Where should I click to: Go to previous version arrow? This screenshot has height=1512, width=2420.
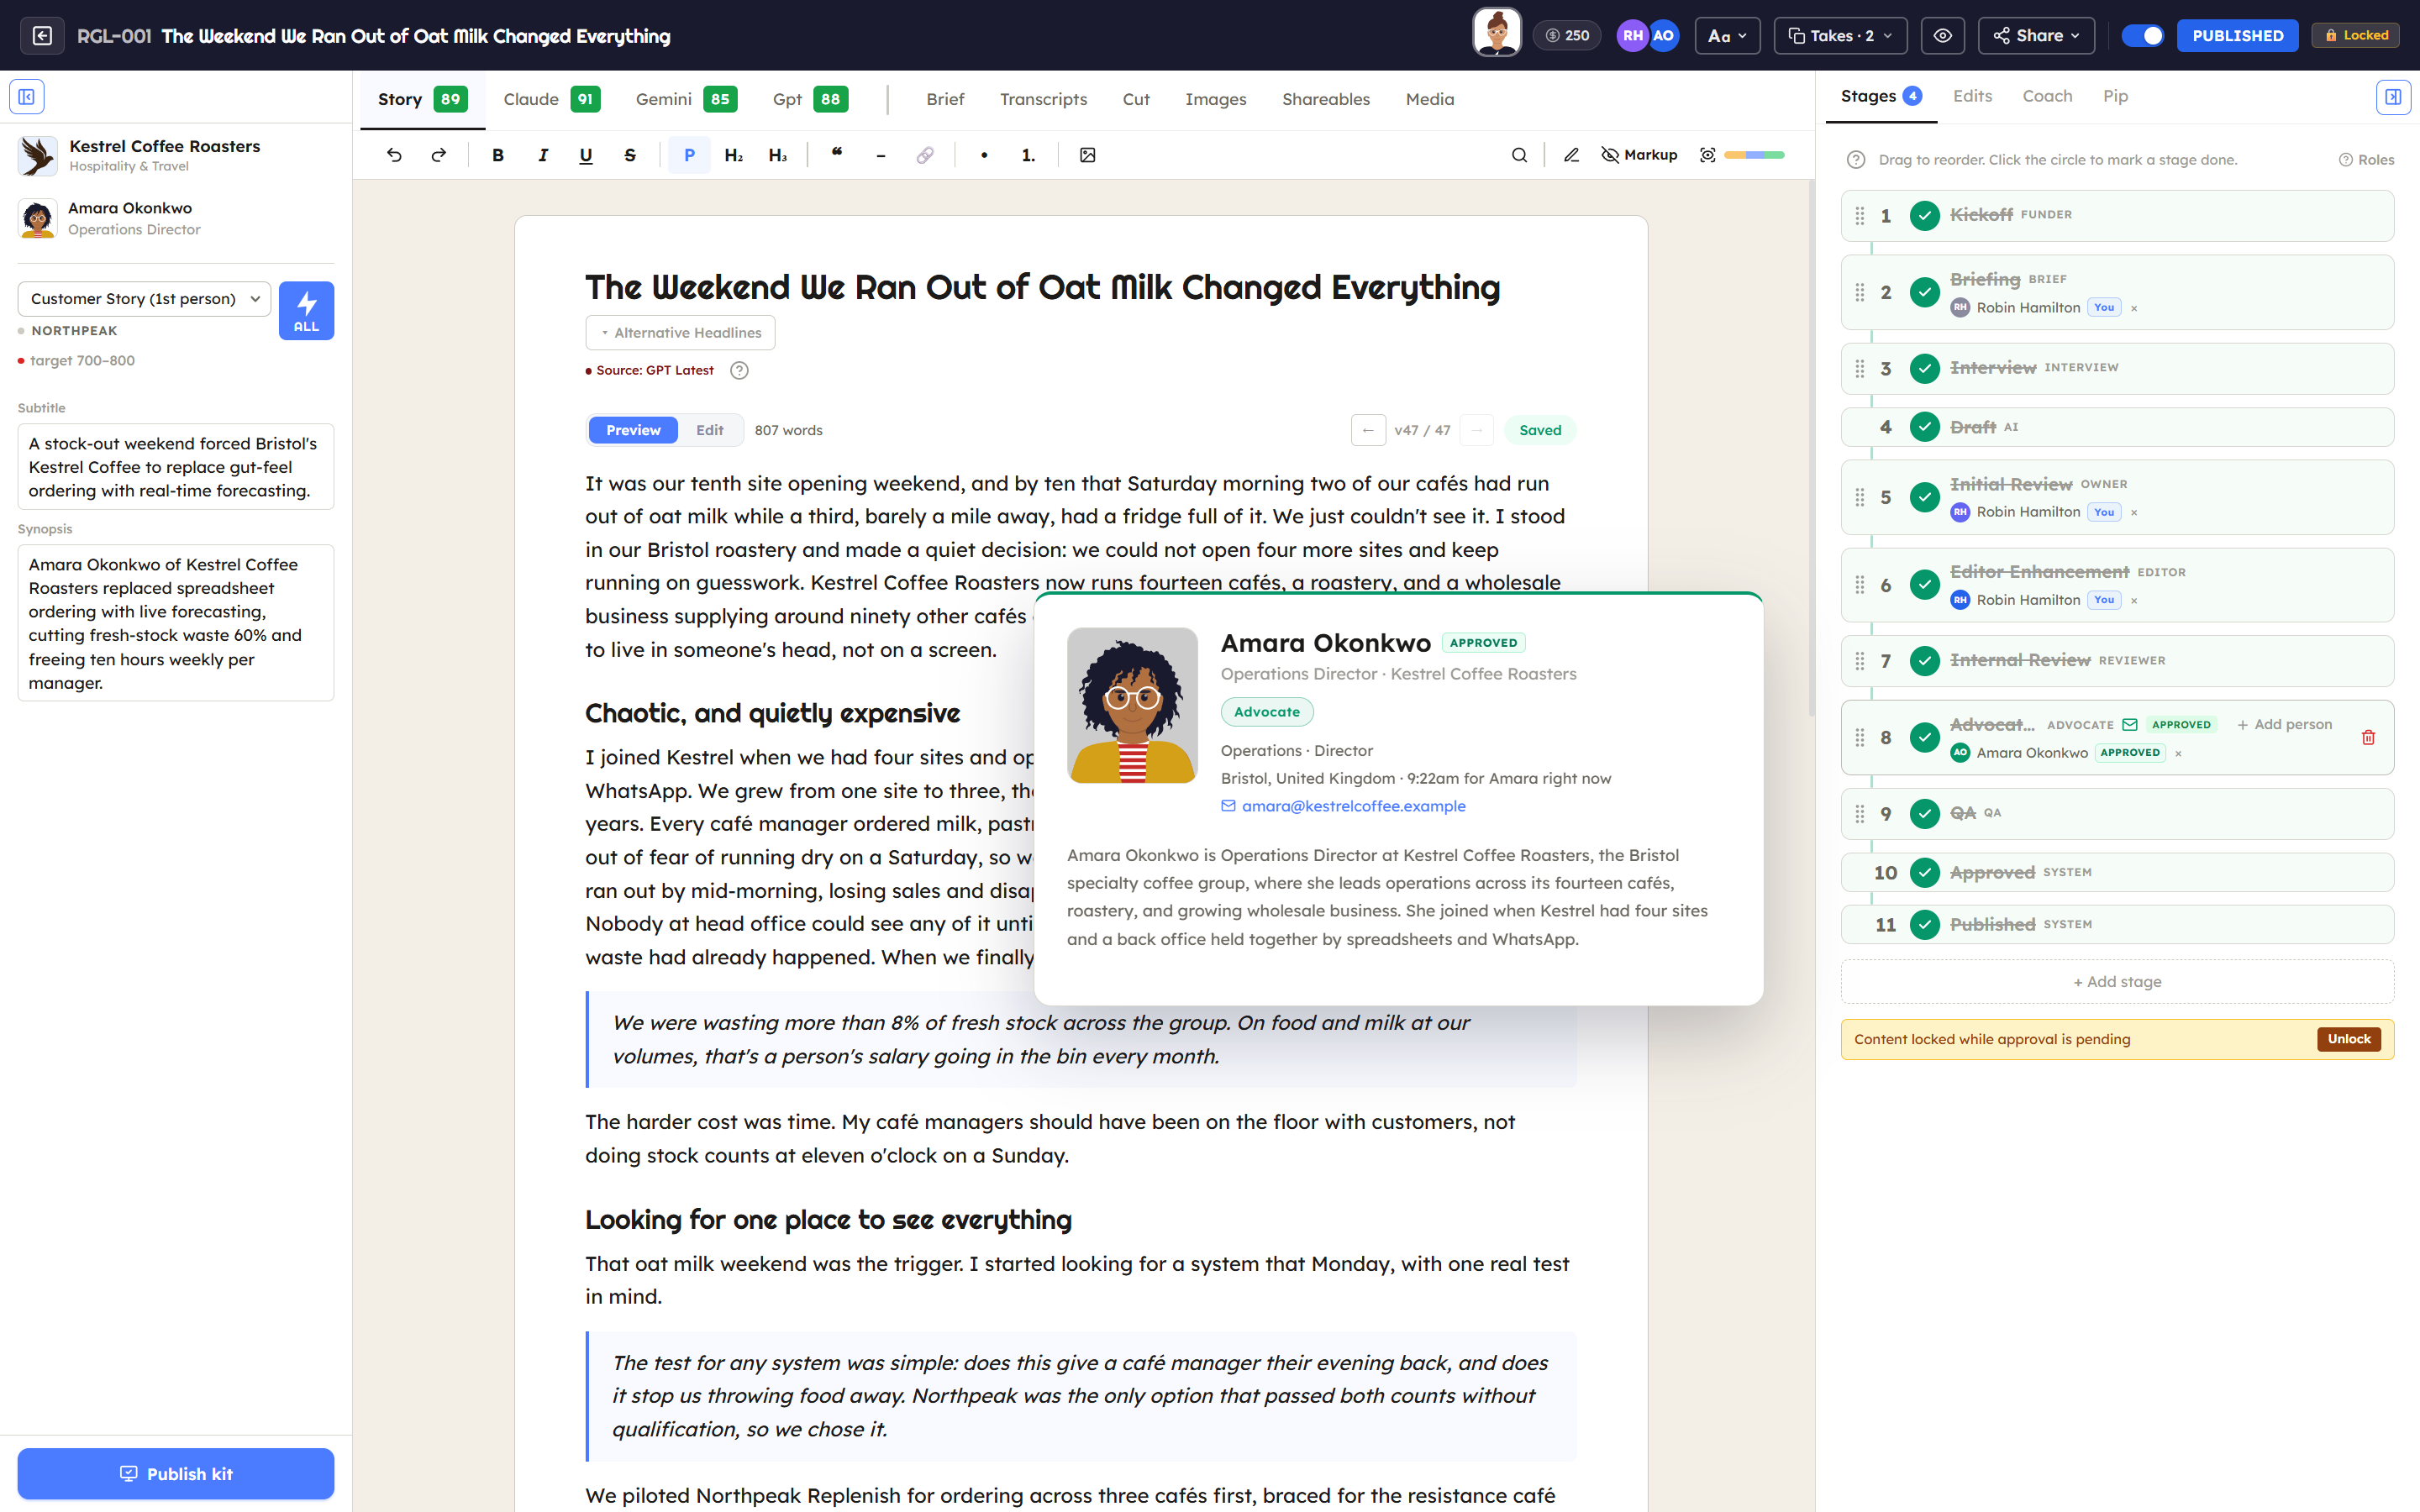pos(1368,430)
